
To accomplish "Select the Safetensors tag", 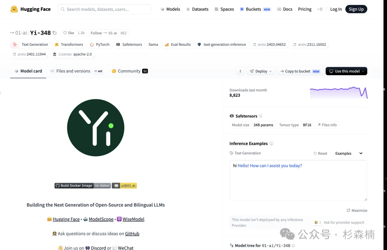I will [129, 44].
